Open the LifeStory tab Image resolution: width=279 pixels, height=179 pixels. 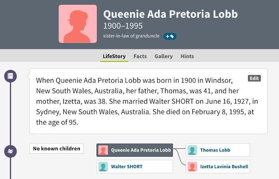pyautogui.click(x=114, y=56)
